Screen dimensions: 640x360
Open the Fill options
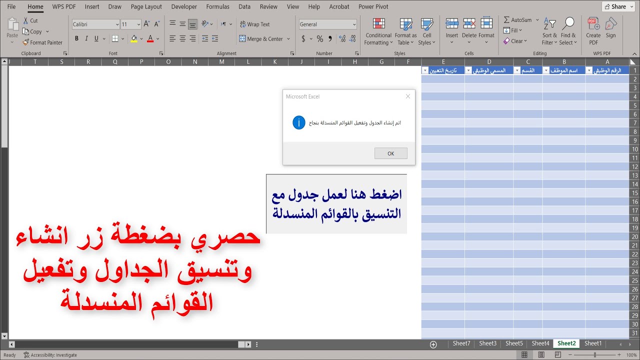point(512,30)
